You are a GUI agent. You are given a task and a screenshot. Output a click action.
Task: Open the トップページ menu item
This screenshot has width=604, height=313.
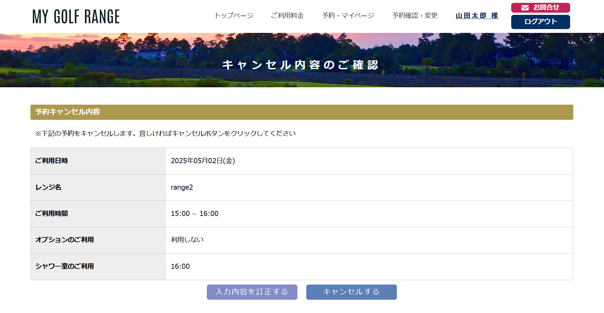(234, 15)
